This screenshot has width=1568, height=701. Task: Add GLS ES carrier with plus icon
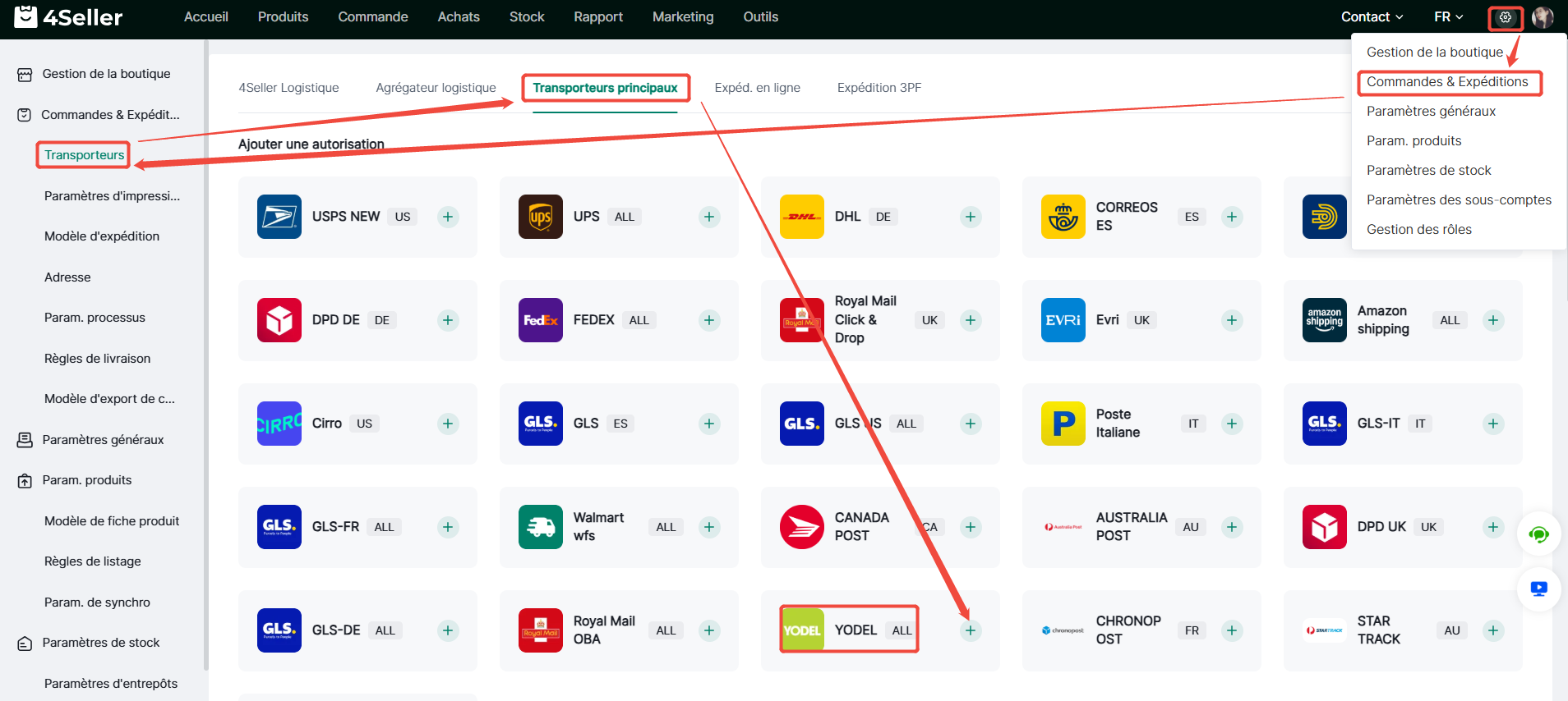709,424
